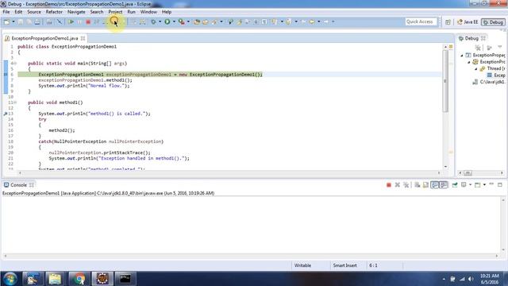Open dropdown next to New file icon

coord(13,21)
